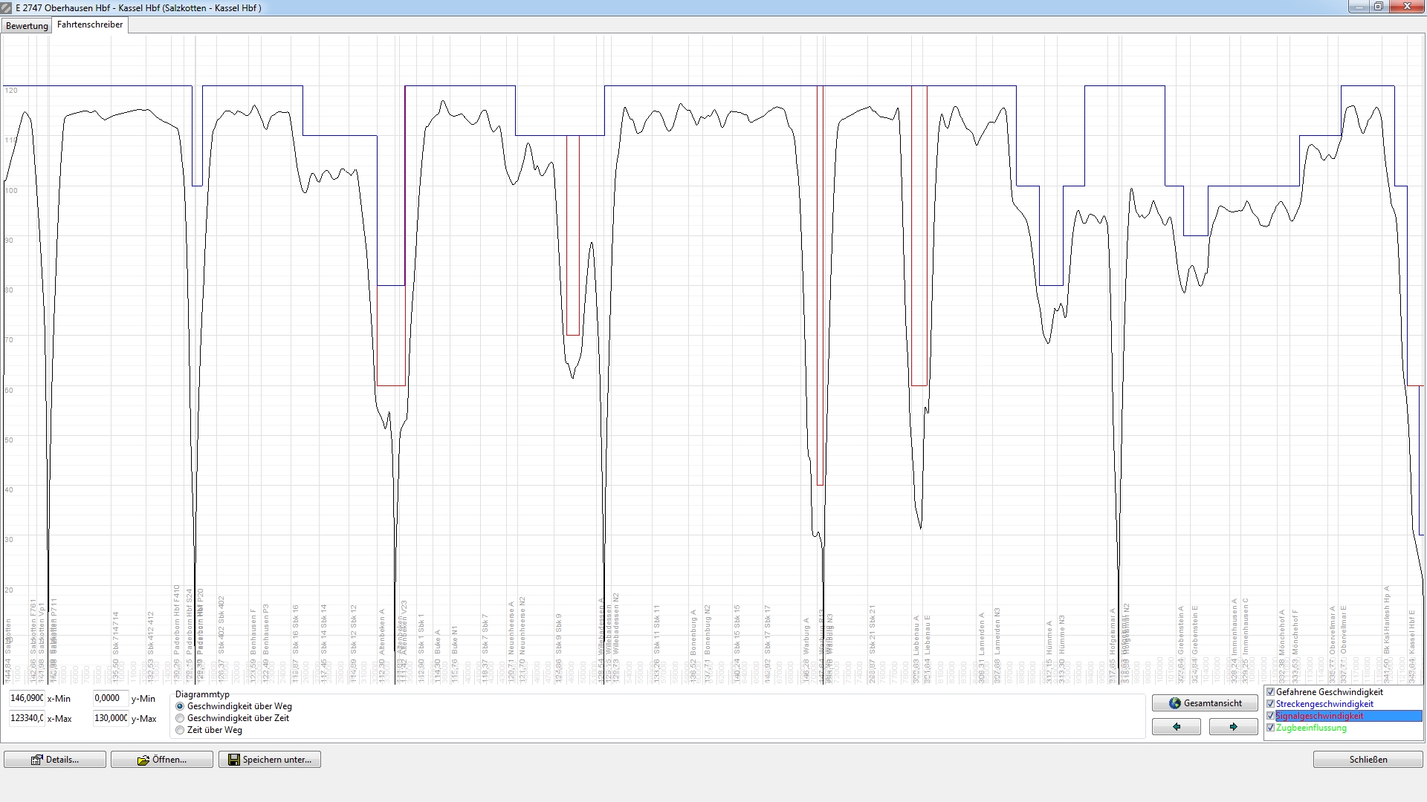The image size is (1427, 802).
Task: Click the right arrow scroll button
Action: click(x=1233, y=727)
